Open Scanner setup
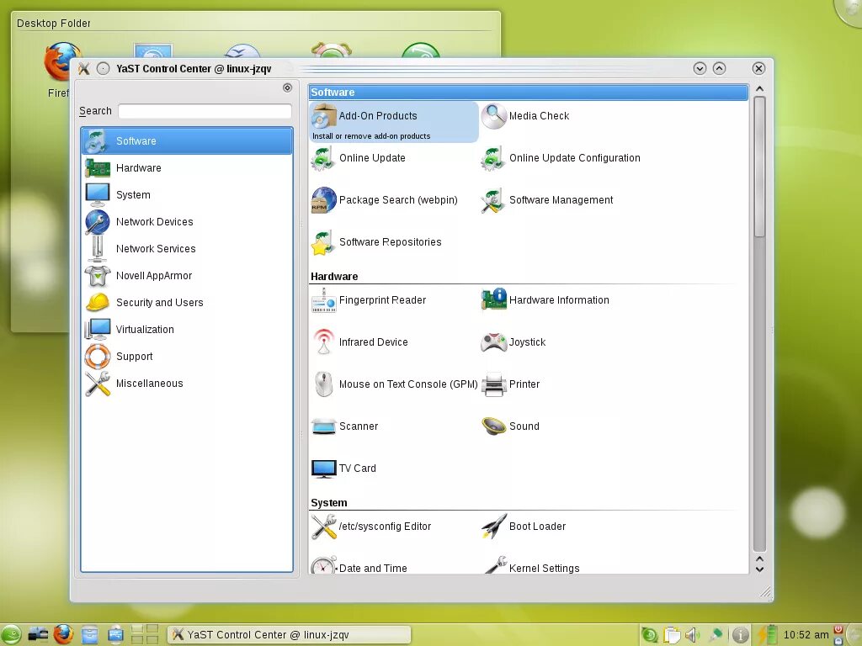The width and height of the screenshot is (862, 646). (344, 426)
